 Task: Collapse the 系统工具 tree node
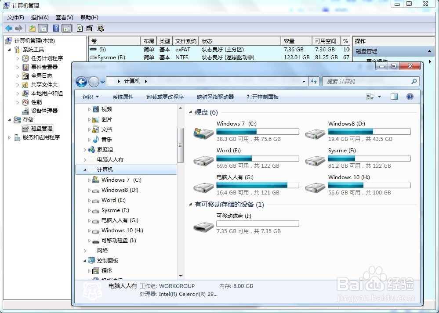coord(10,50)
